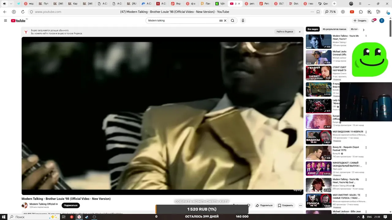Switch to the Que browser tab
Viewport: 392px width, 220px height.
[x=323, y=4]
